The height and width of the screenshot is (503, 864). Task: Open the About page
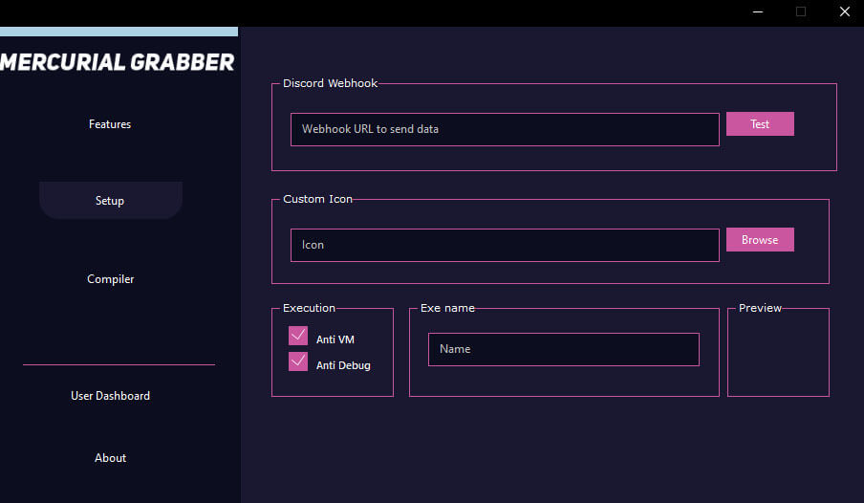coord(110,458)
